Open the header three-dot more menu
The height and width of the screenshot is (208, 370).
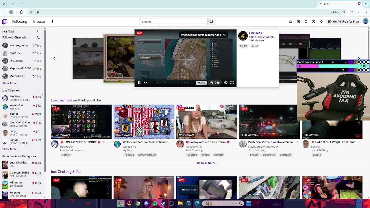53,22
